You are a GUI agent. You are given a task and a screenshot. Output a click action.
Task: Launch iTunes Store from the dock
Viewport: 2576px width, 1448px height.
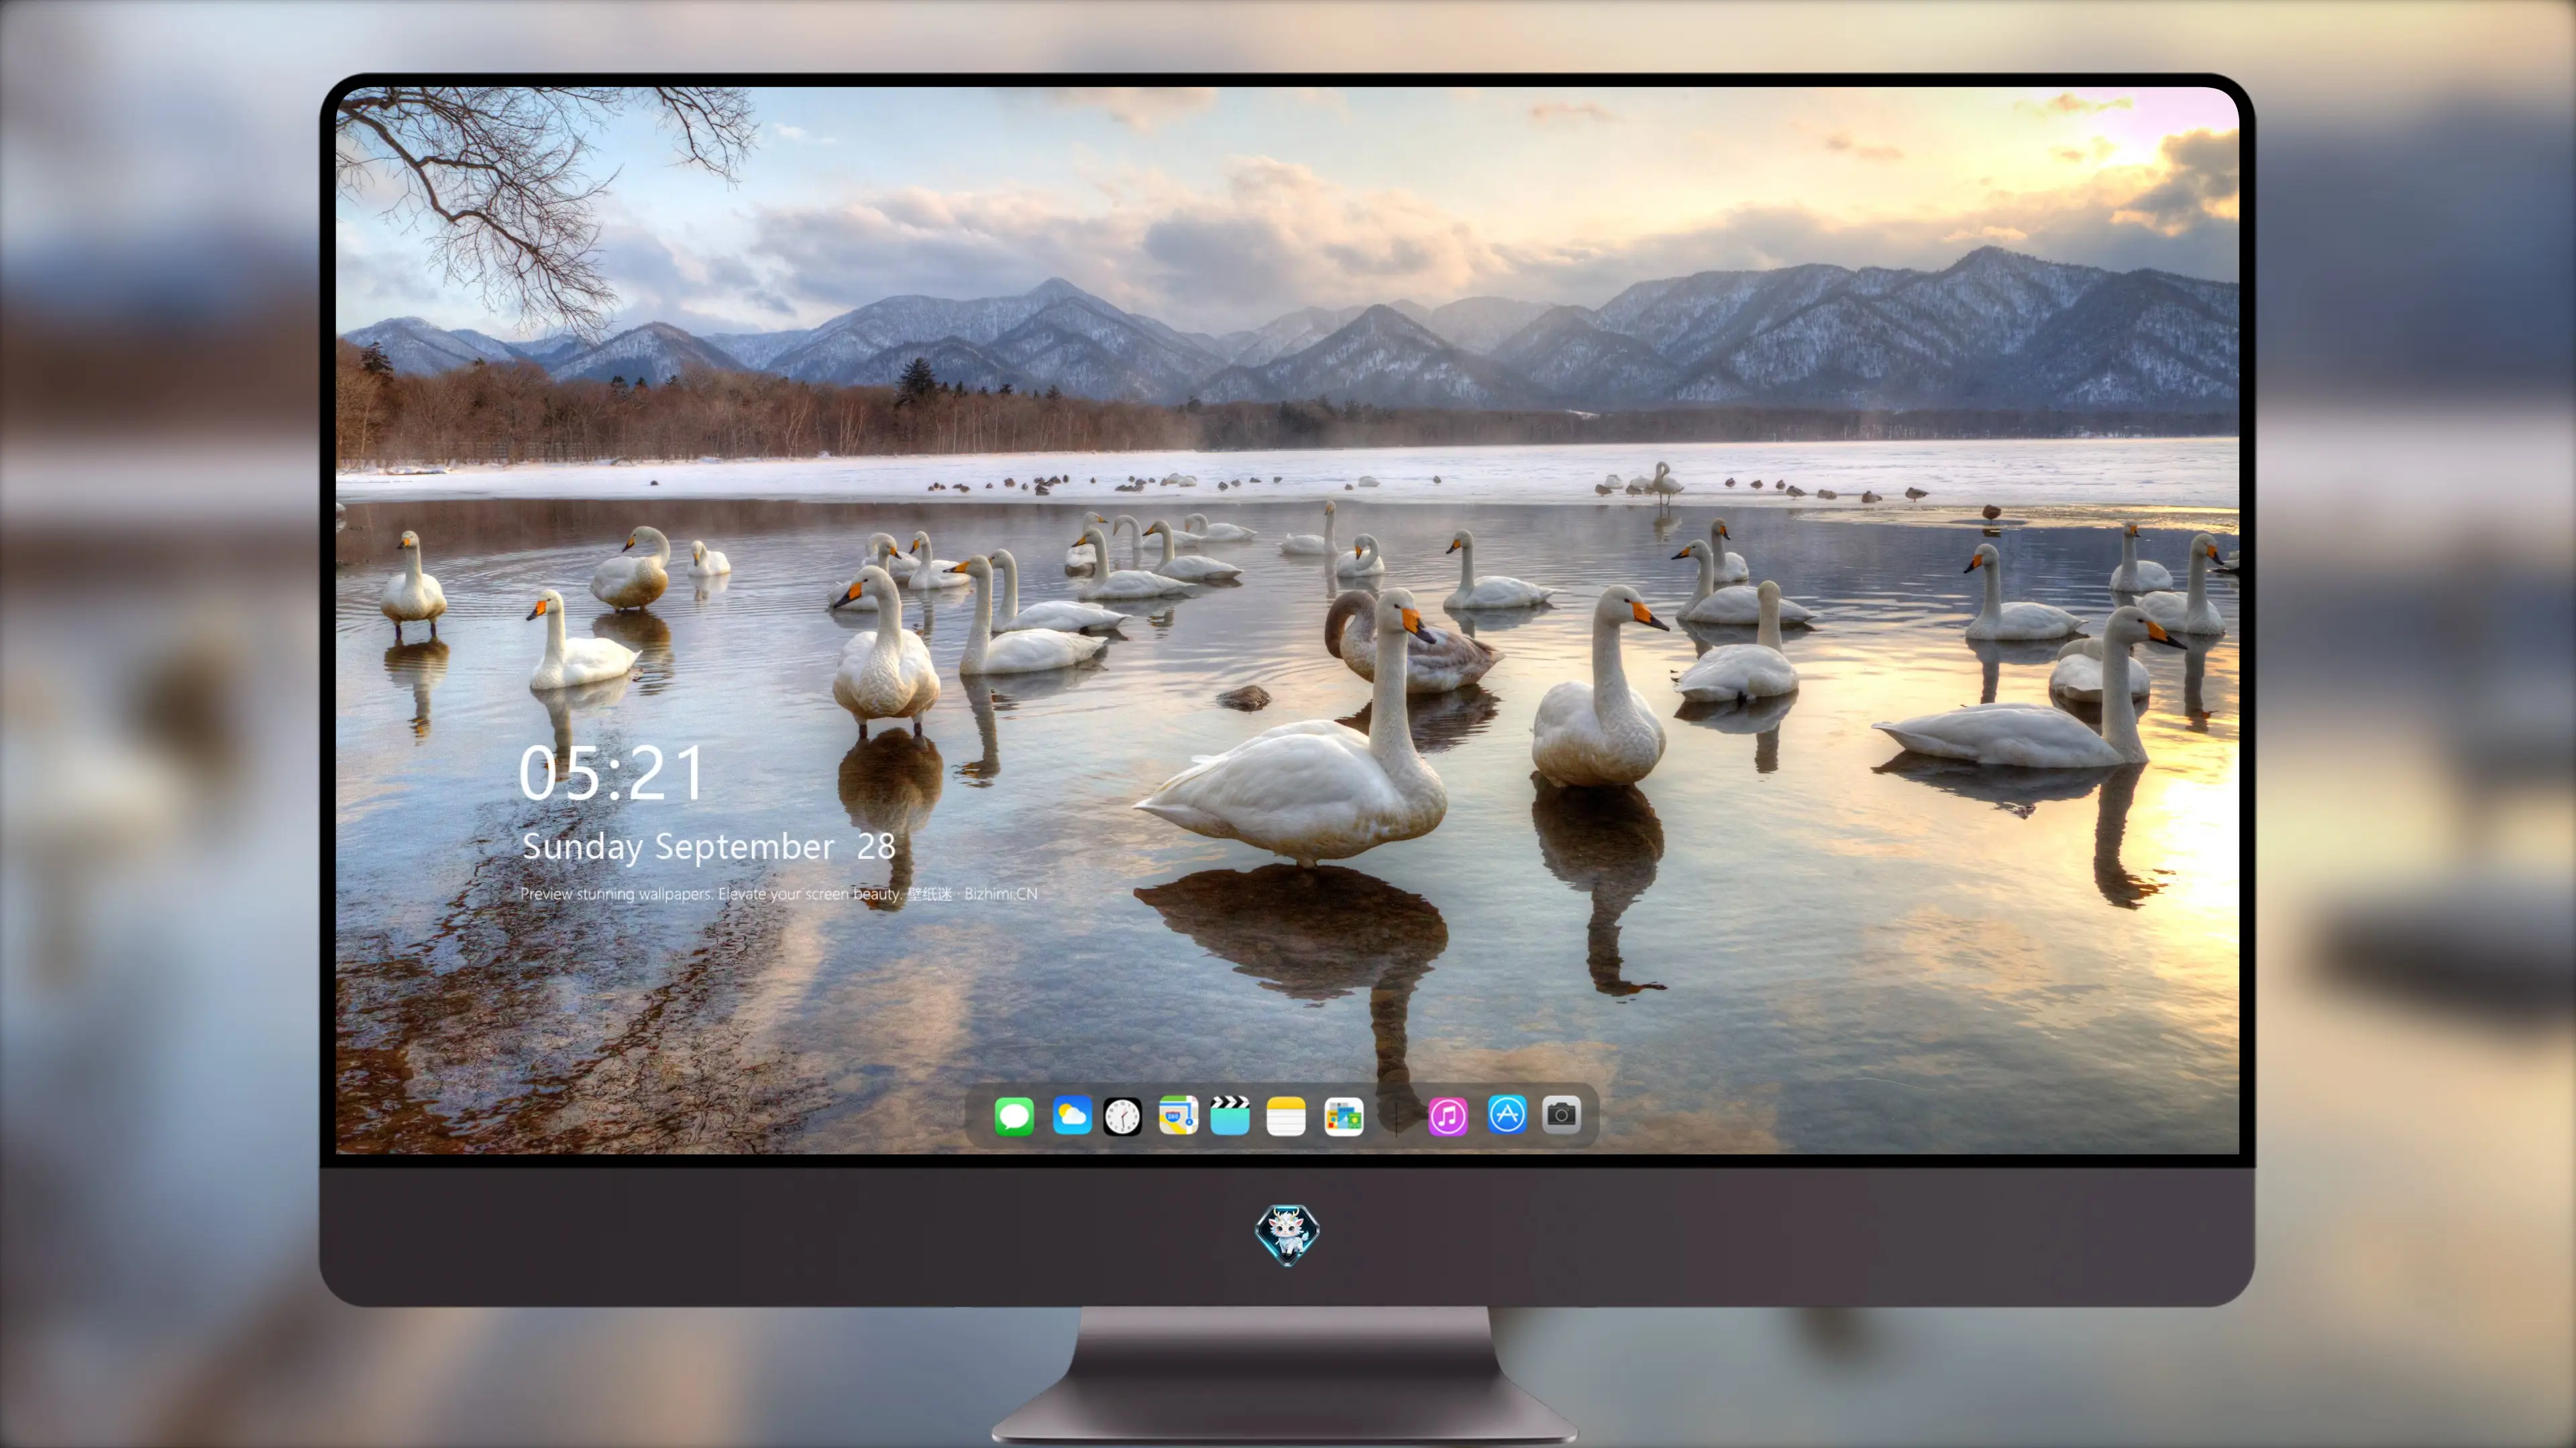(1448, 1115)
